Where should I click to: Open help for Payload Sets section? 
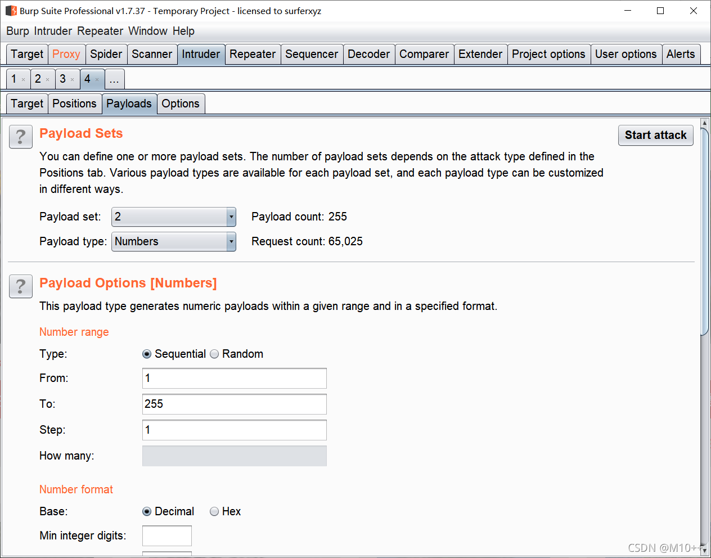pyautogui.click(x=21, y=137)
